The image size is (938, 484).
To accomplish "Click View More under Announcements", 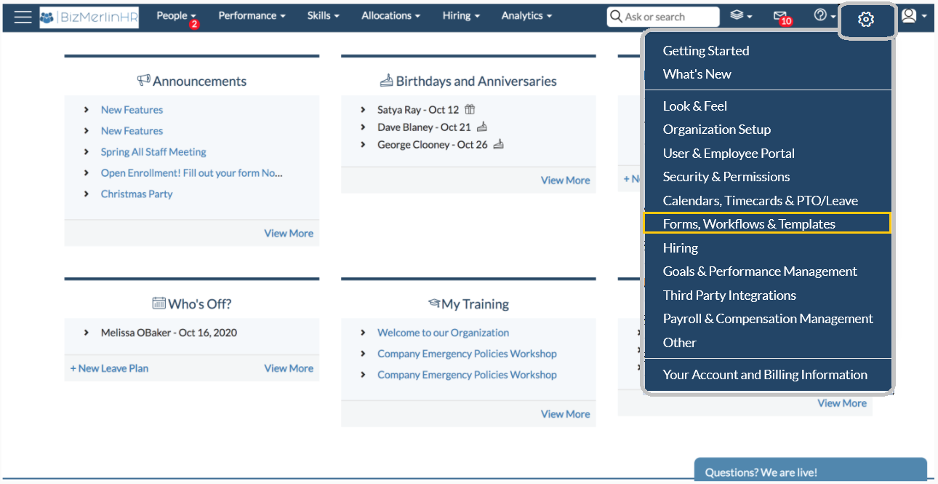I will (x=289, y=234).
